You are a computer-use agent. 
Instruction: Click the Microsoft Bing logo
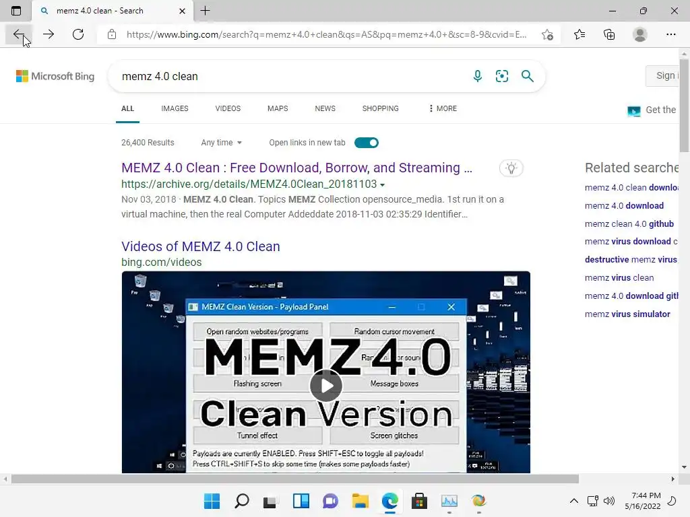(x=55, y=76)
